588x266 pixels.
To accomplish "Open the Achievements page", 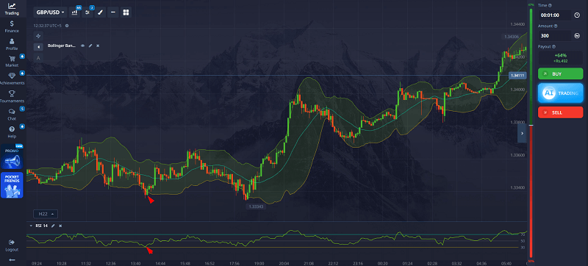I will pos(12,79).
